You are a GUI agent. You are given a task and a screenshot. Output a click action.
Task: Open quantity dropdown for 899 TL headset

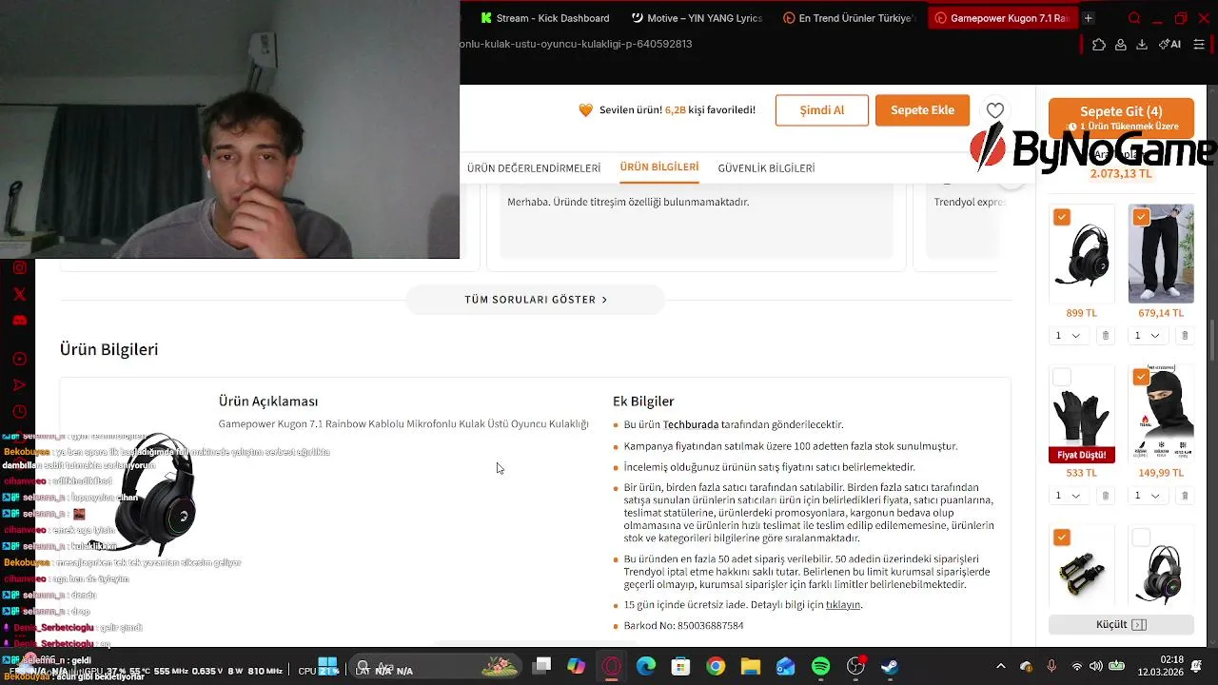click(x=1069, y=336)
